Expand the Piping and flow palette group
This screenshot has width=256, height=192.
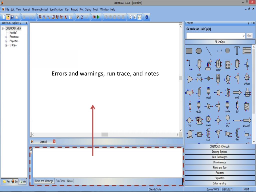(x=219, y=167)
